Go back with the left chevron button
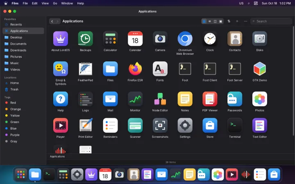The height and width of the screenshot is (184, 295). click(52, 21)
